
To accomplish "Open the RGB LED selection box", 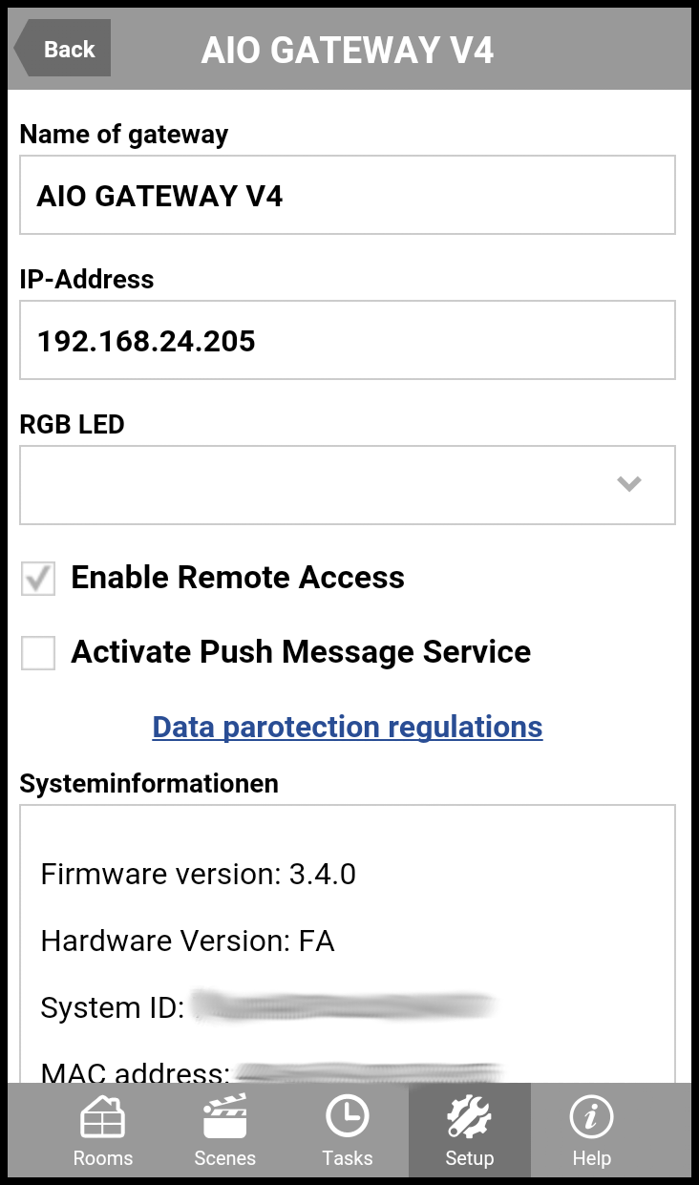I will click(x=348, y=485).
